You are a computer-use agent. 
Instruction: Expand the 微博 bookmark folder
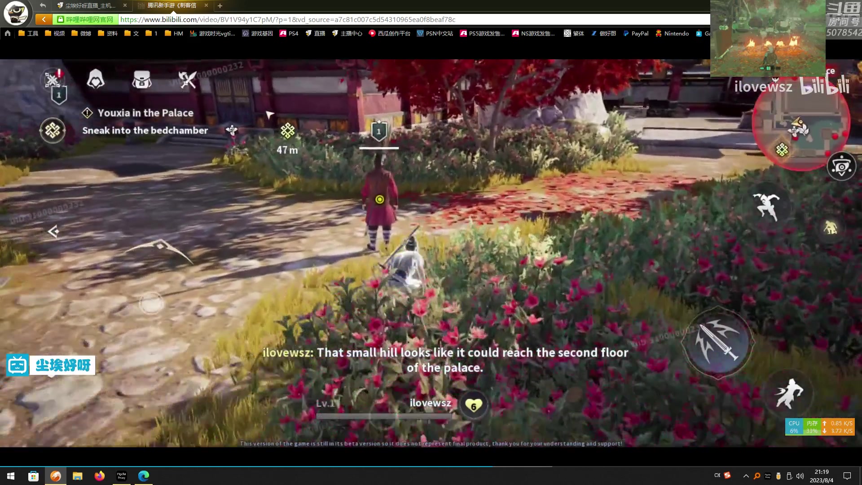81,33
